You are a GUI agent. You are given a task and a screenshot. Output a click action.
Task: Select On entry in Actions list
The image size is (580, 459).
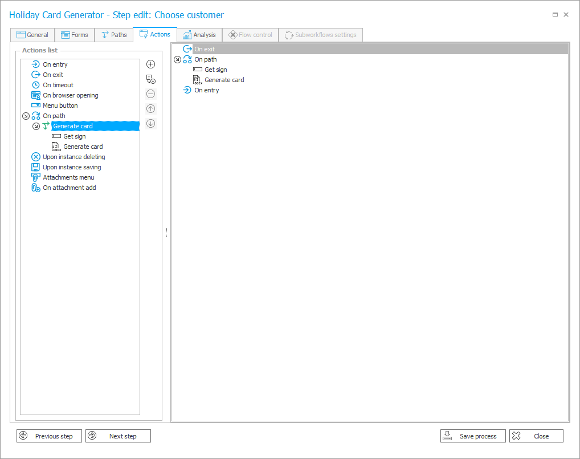coord(55,64)
